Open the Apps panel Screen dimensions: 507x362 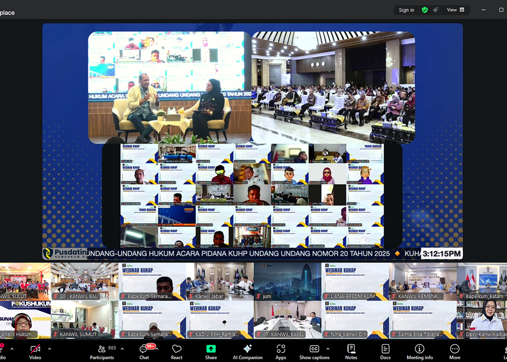281,351
